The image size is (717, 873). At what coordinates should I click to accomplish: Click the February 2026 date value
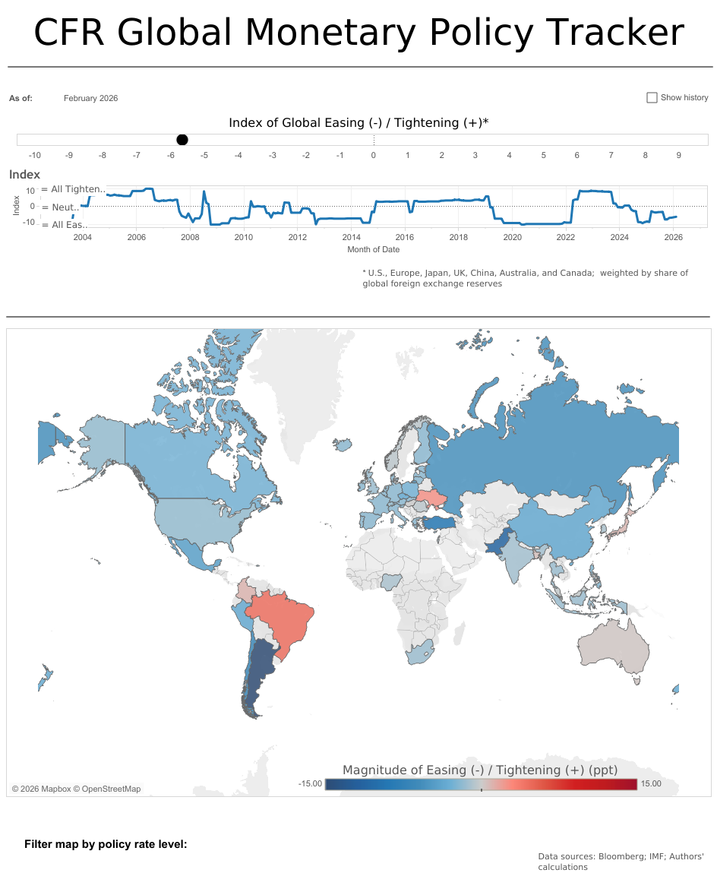pyautogui.click(x=90, y=98)
